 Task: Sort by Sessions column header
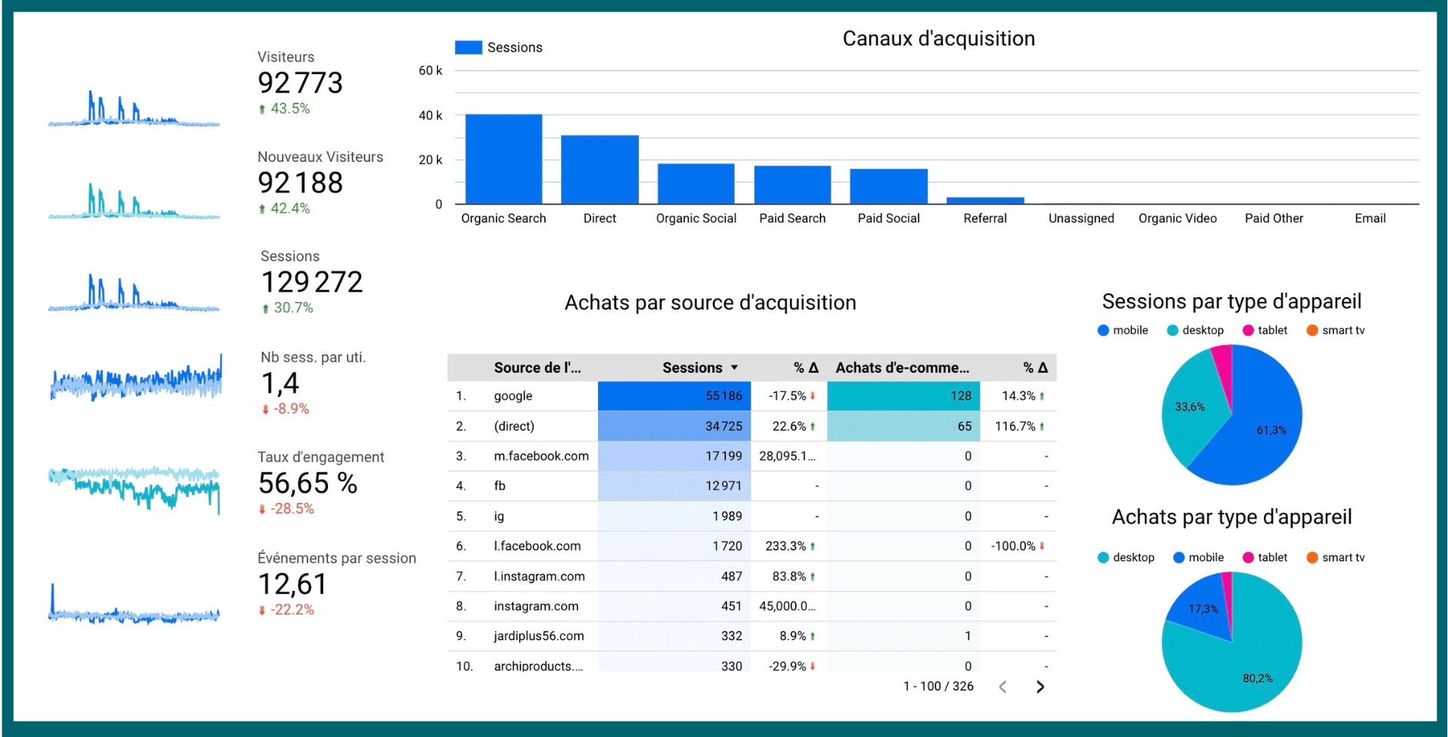pos(692,368)
